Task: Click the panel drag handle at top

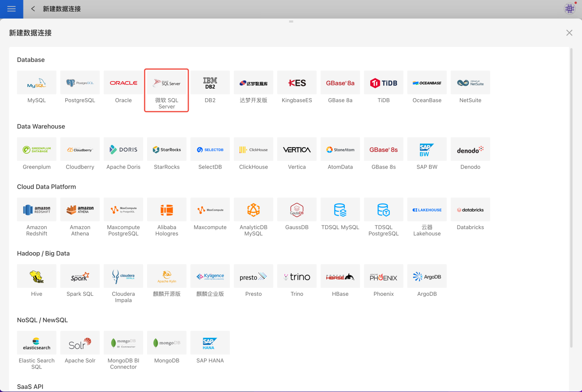Action: [x=291, y=21]
